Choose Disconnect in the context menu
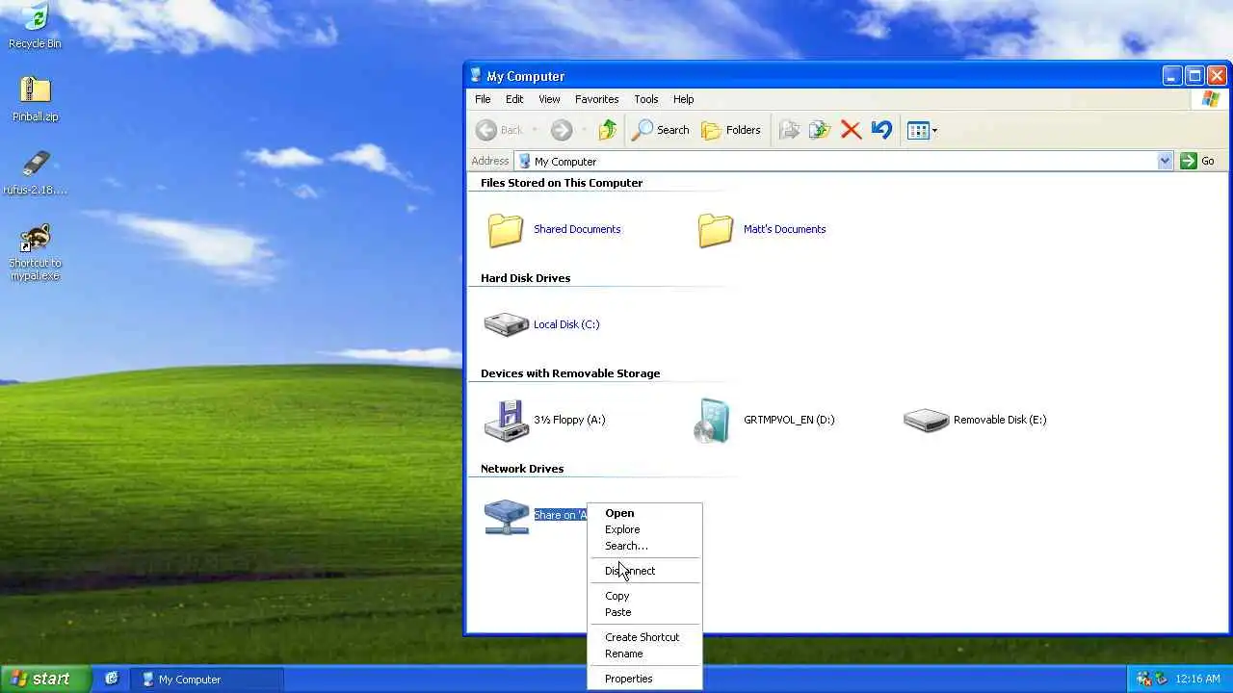1233x693 pixels. (x=644, y=571)
